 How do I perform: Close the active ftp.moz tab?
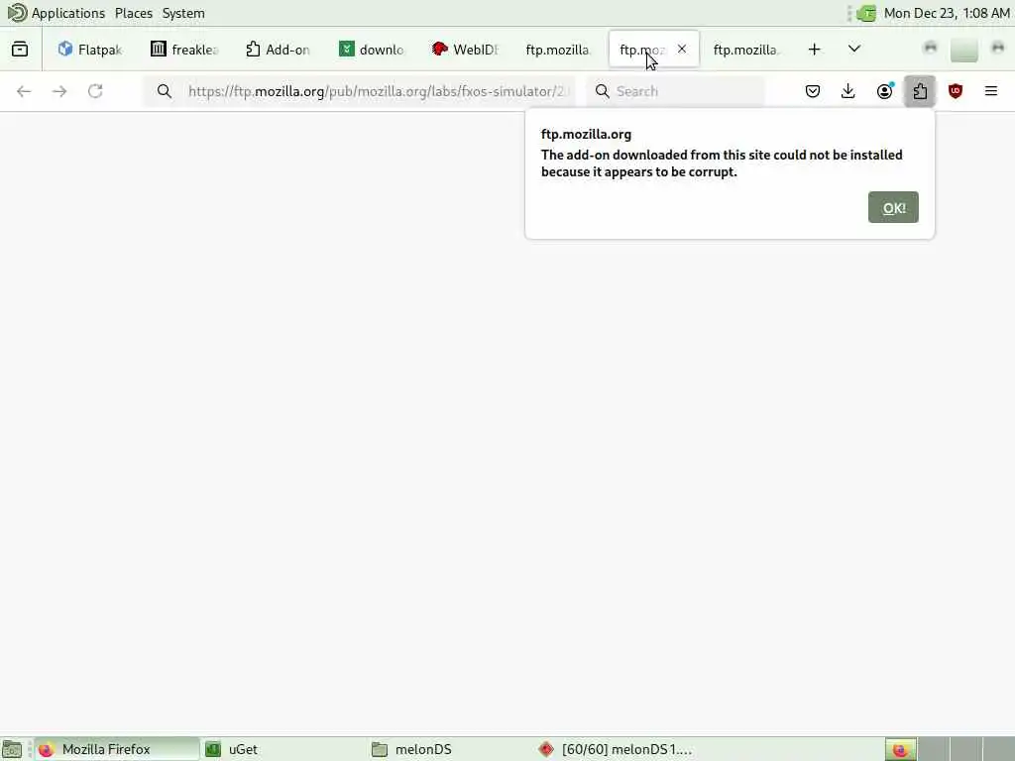point(682,49)
